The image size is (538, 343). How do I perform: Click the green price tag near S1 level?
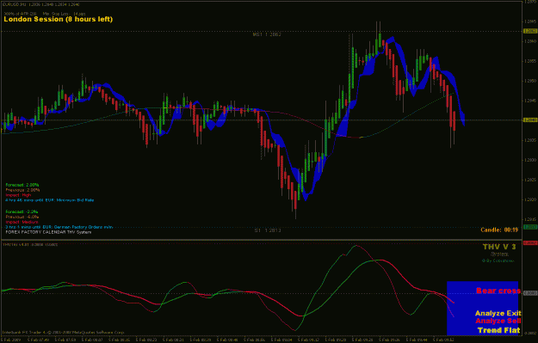coord(530,227)
